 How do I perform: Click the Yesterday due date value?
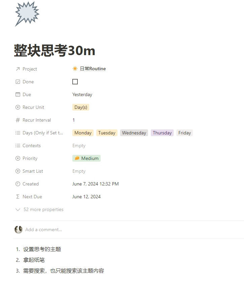82,94
